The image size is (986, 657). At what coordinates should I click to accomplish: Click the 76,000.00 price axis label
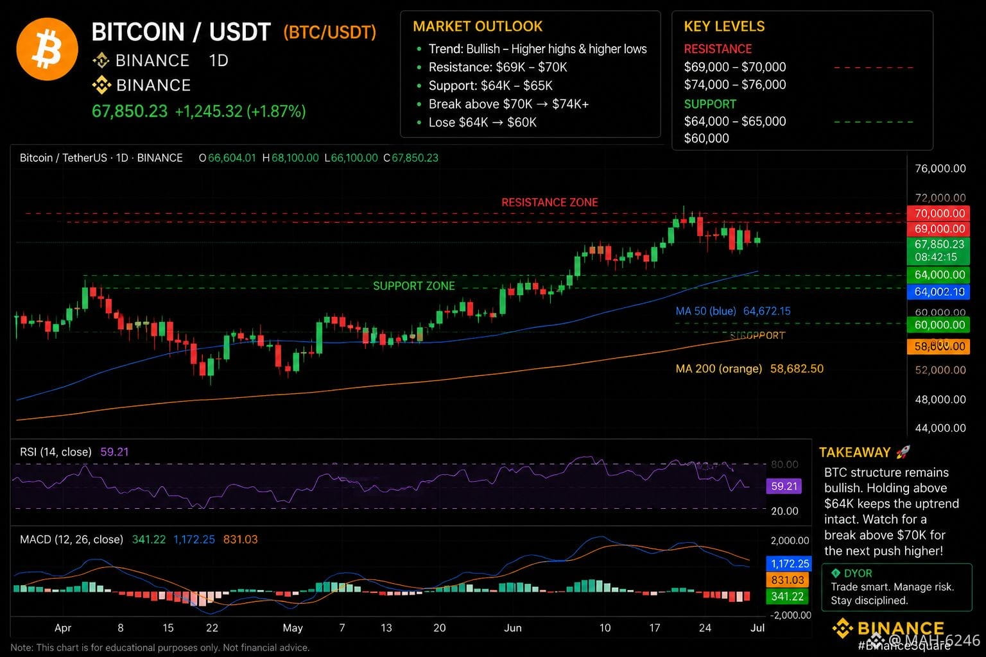[x=940, y=169]
